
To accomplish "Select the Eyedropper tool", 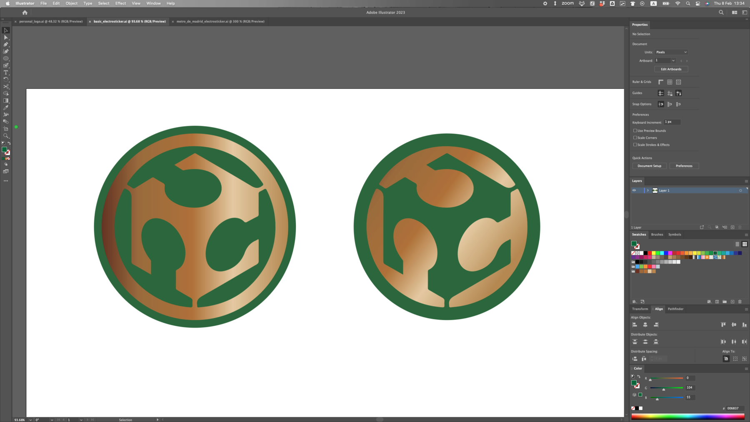I will (6, 107).
